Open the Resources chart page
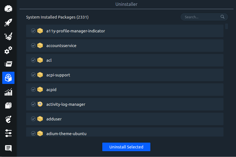236x157 pixels. click(8, 92)
